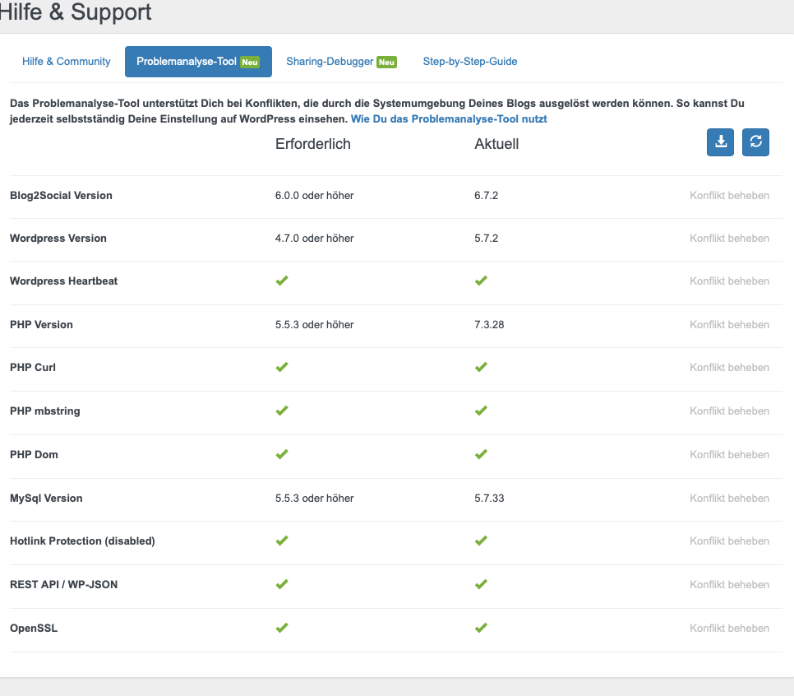Click the 'Erforderlich' column heading

point(313,144)
